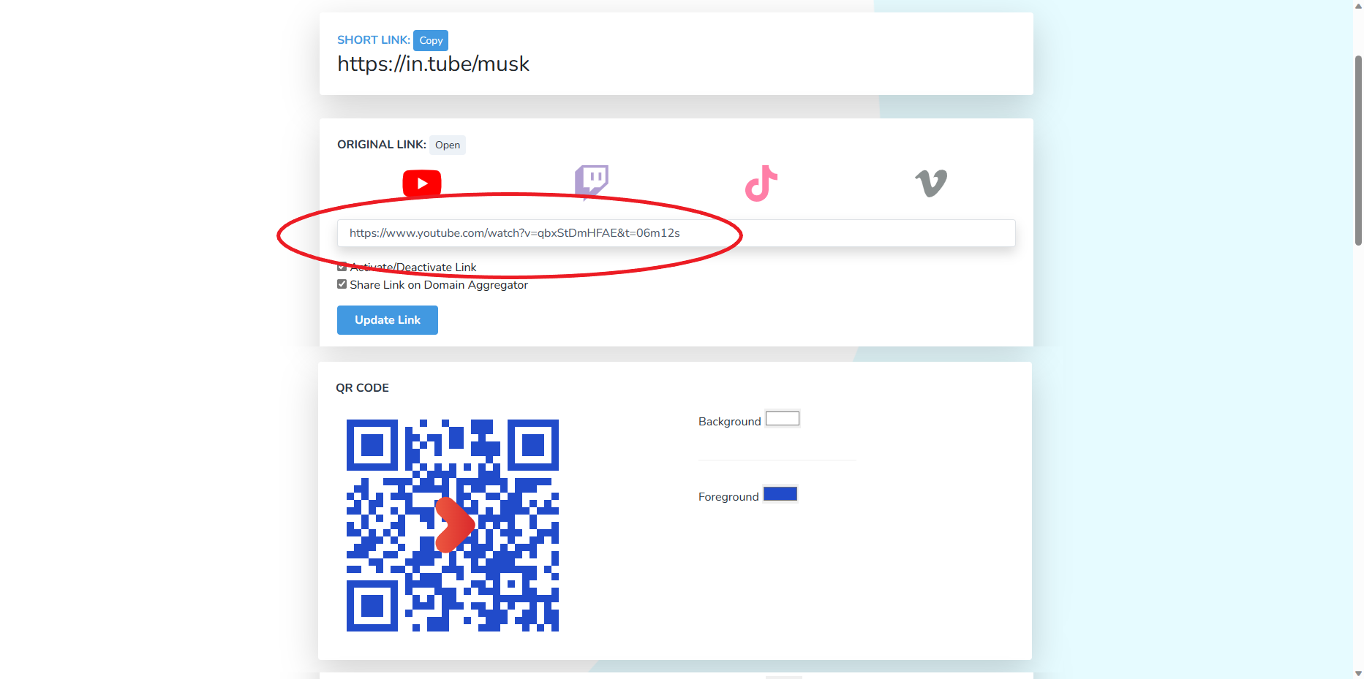Click the https://in.tube/musk short link text
Image resolution: width=1364 pixels, height=679 pixels.
(433, 64)
